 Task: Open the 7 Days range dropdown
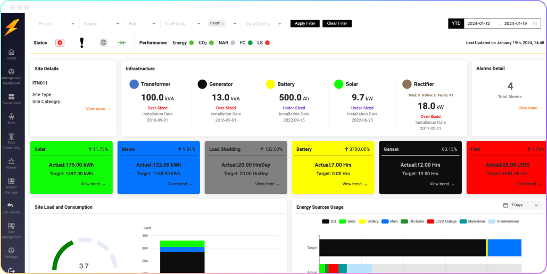tap(521, 205)
